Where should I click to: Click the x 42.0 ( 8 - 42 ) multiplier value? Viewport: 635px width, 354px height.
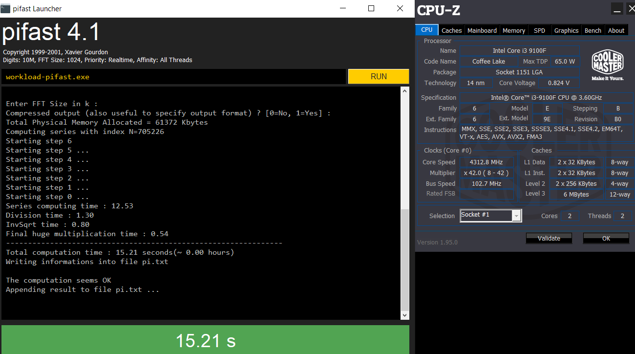tap(486, 173)
